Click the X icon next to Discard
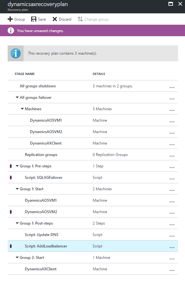Image resolution: width=185 pixels, height=290 pixels. (54, 19)
